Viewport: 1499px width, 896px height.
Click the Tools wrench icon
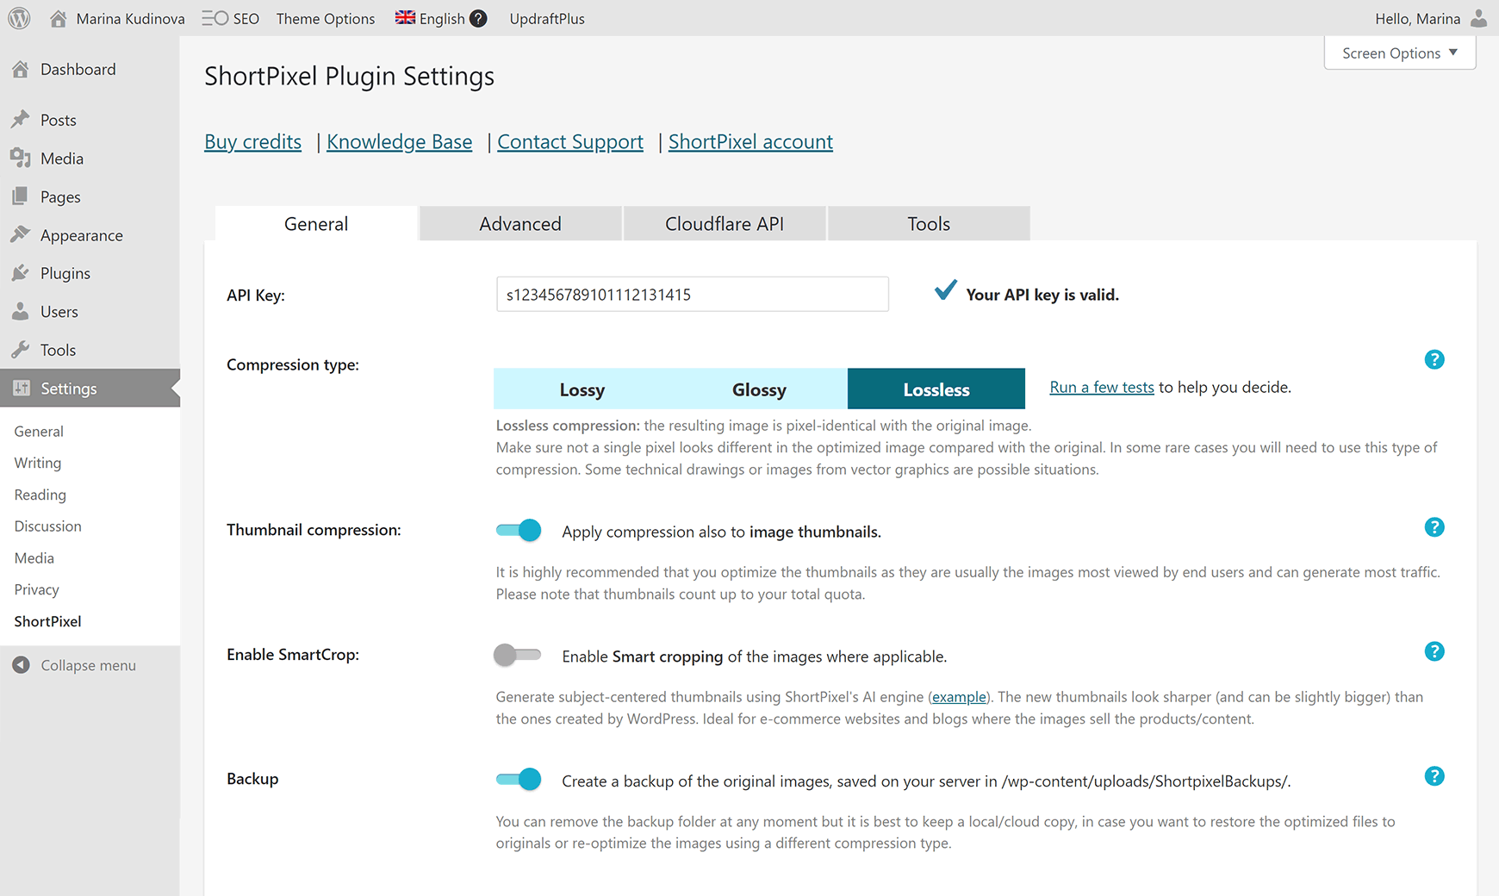coord(21,350)
